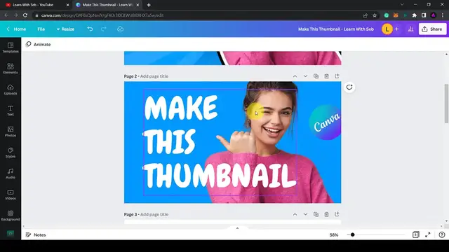This screenshot has width=449, height=252.
Task: Expand the bottom pages drawer chevron
Action: click(x=237, y=228)
